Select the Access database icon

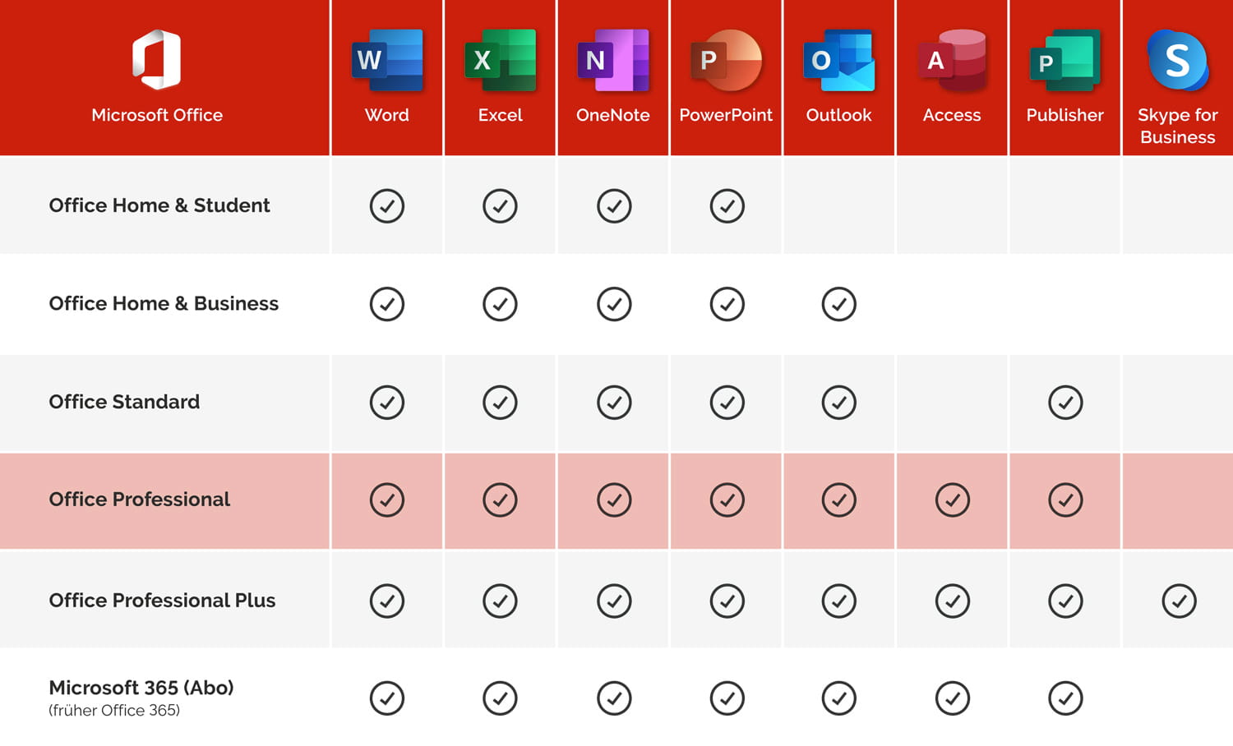click(x=952, y=60)
